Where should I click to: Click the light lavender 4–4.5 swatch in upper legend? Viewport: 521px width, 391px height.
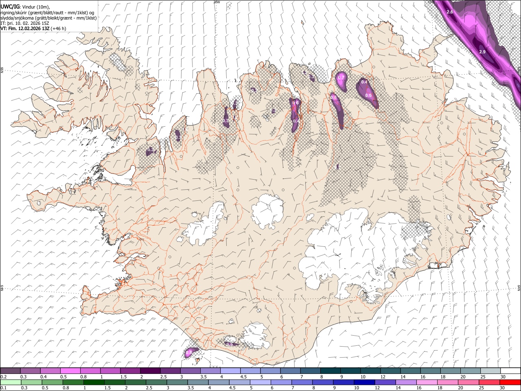click(x=230, y=371)
